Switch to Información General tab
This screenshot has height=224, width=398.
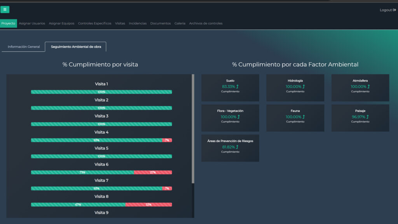(x=24, y=47)
